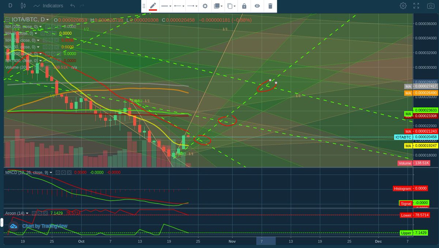Switch chart to fullscreen mode
Image resolution: width=439 pixels, height=248 pixels.
pos(416,6)
